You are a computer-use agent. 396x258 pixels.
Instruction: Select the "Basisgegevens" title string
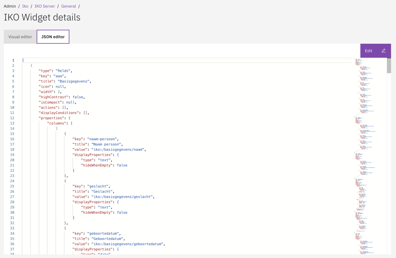pyautogui.click(x=74, y=81)
